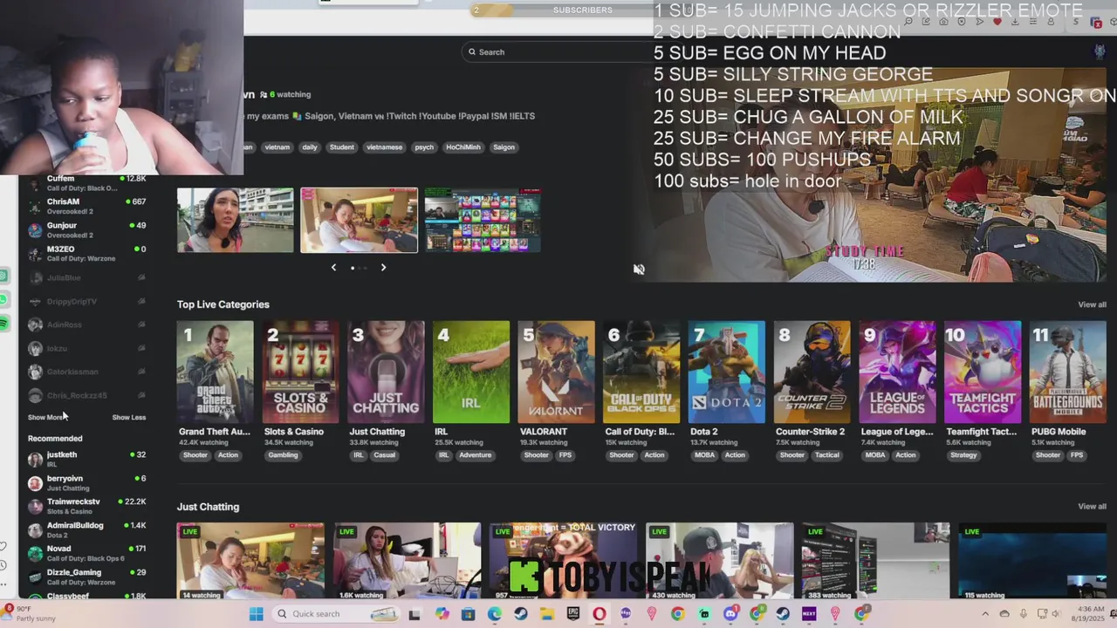Open the Call of Duty: Black Ops 6 category card
The height and width of the screenshot is (628, 1117).
coord(641,372)
